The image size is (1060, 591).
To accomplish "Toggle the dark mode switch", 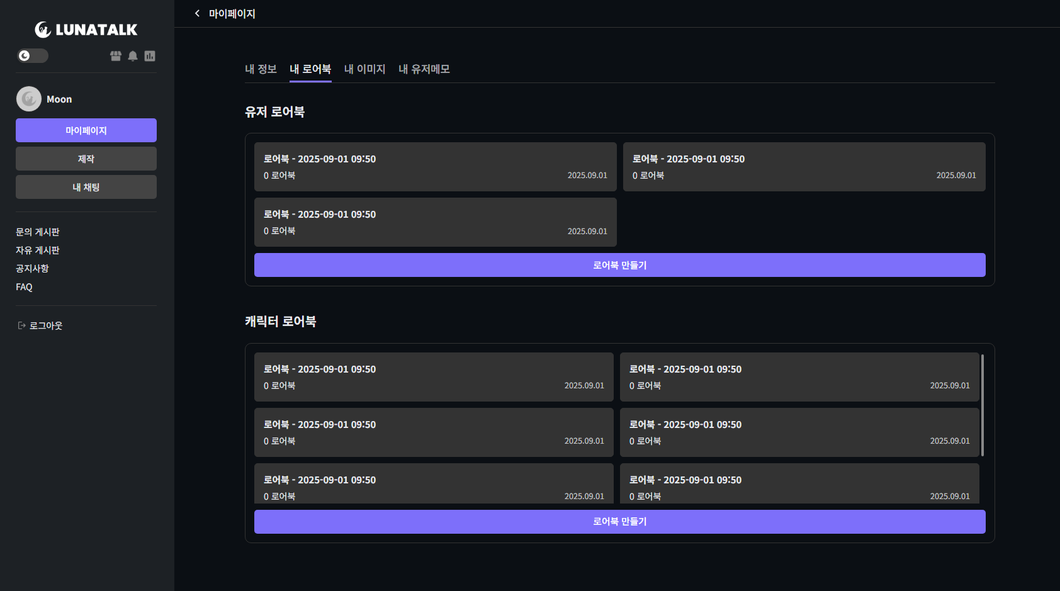I will [33, 56].
